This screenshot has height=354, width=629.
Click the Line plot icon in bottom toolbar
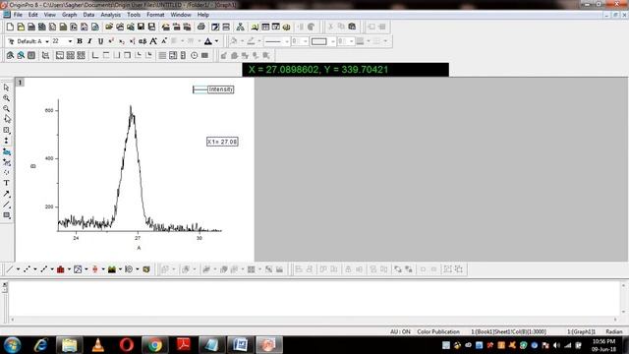click(x=10, y=269)
